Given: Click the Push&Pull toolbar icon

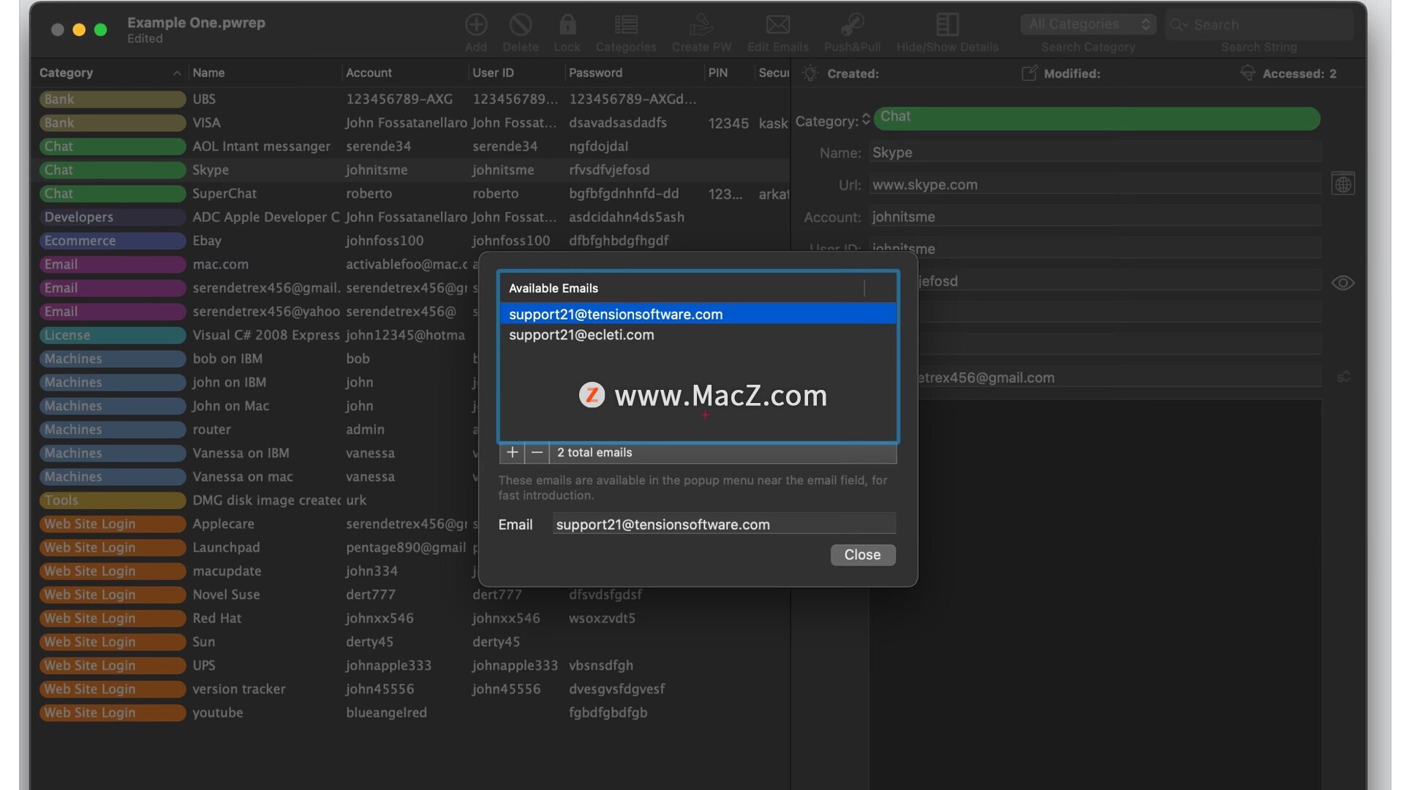Looking at the screenshot, I should (852, 25).
